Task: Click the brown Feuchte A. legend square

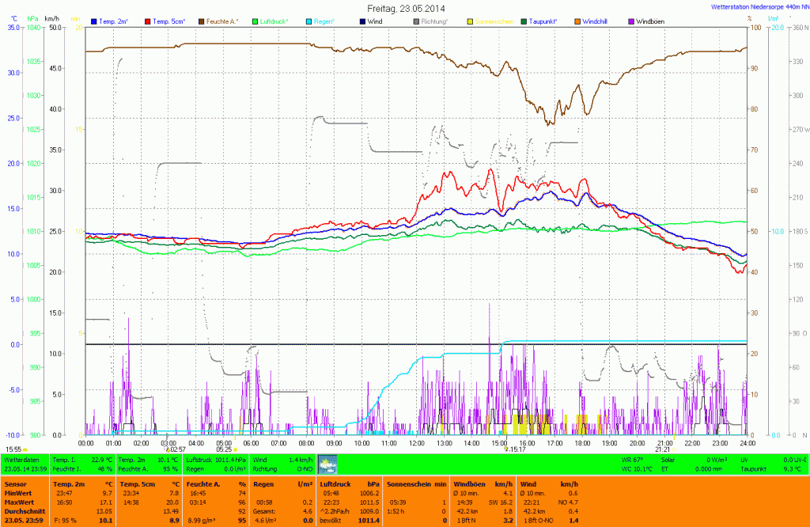Action: coord(202,21)
